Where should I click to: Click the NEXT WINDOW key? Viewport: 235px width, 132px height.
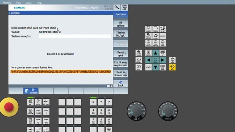(148, 53)
